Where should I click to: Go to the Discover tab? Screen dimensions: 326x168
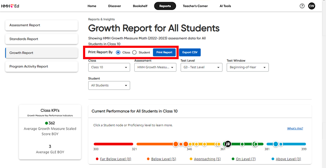[x=115, y=6]
